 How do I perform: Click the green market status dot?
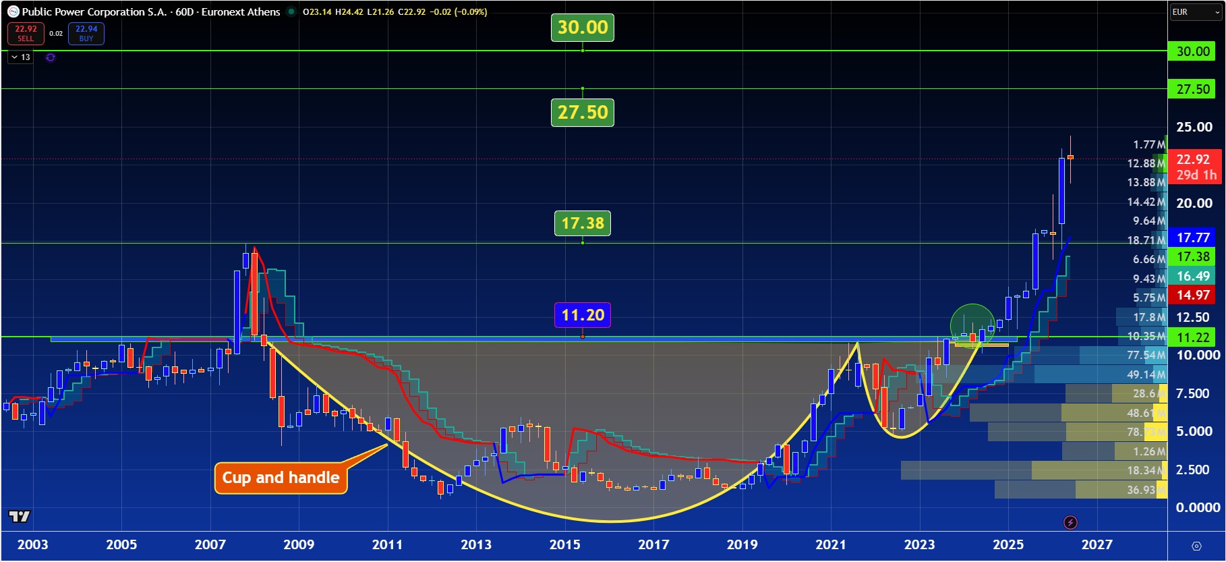(x=291, y=11)
